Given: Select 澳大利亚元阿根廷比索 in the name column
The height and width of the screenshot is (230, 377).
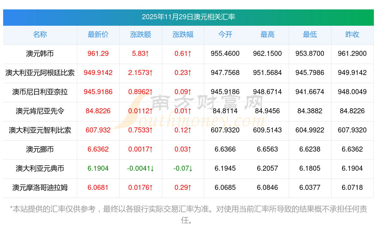Looking at the screenshot, I should 40,73.
